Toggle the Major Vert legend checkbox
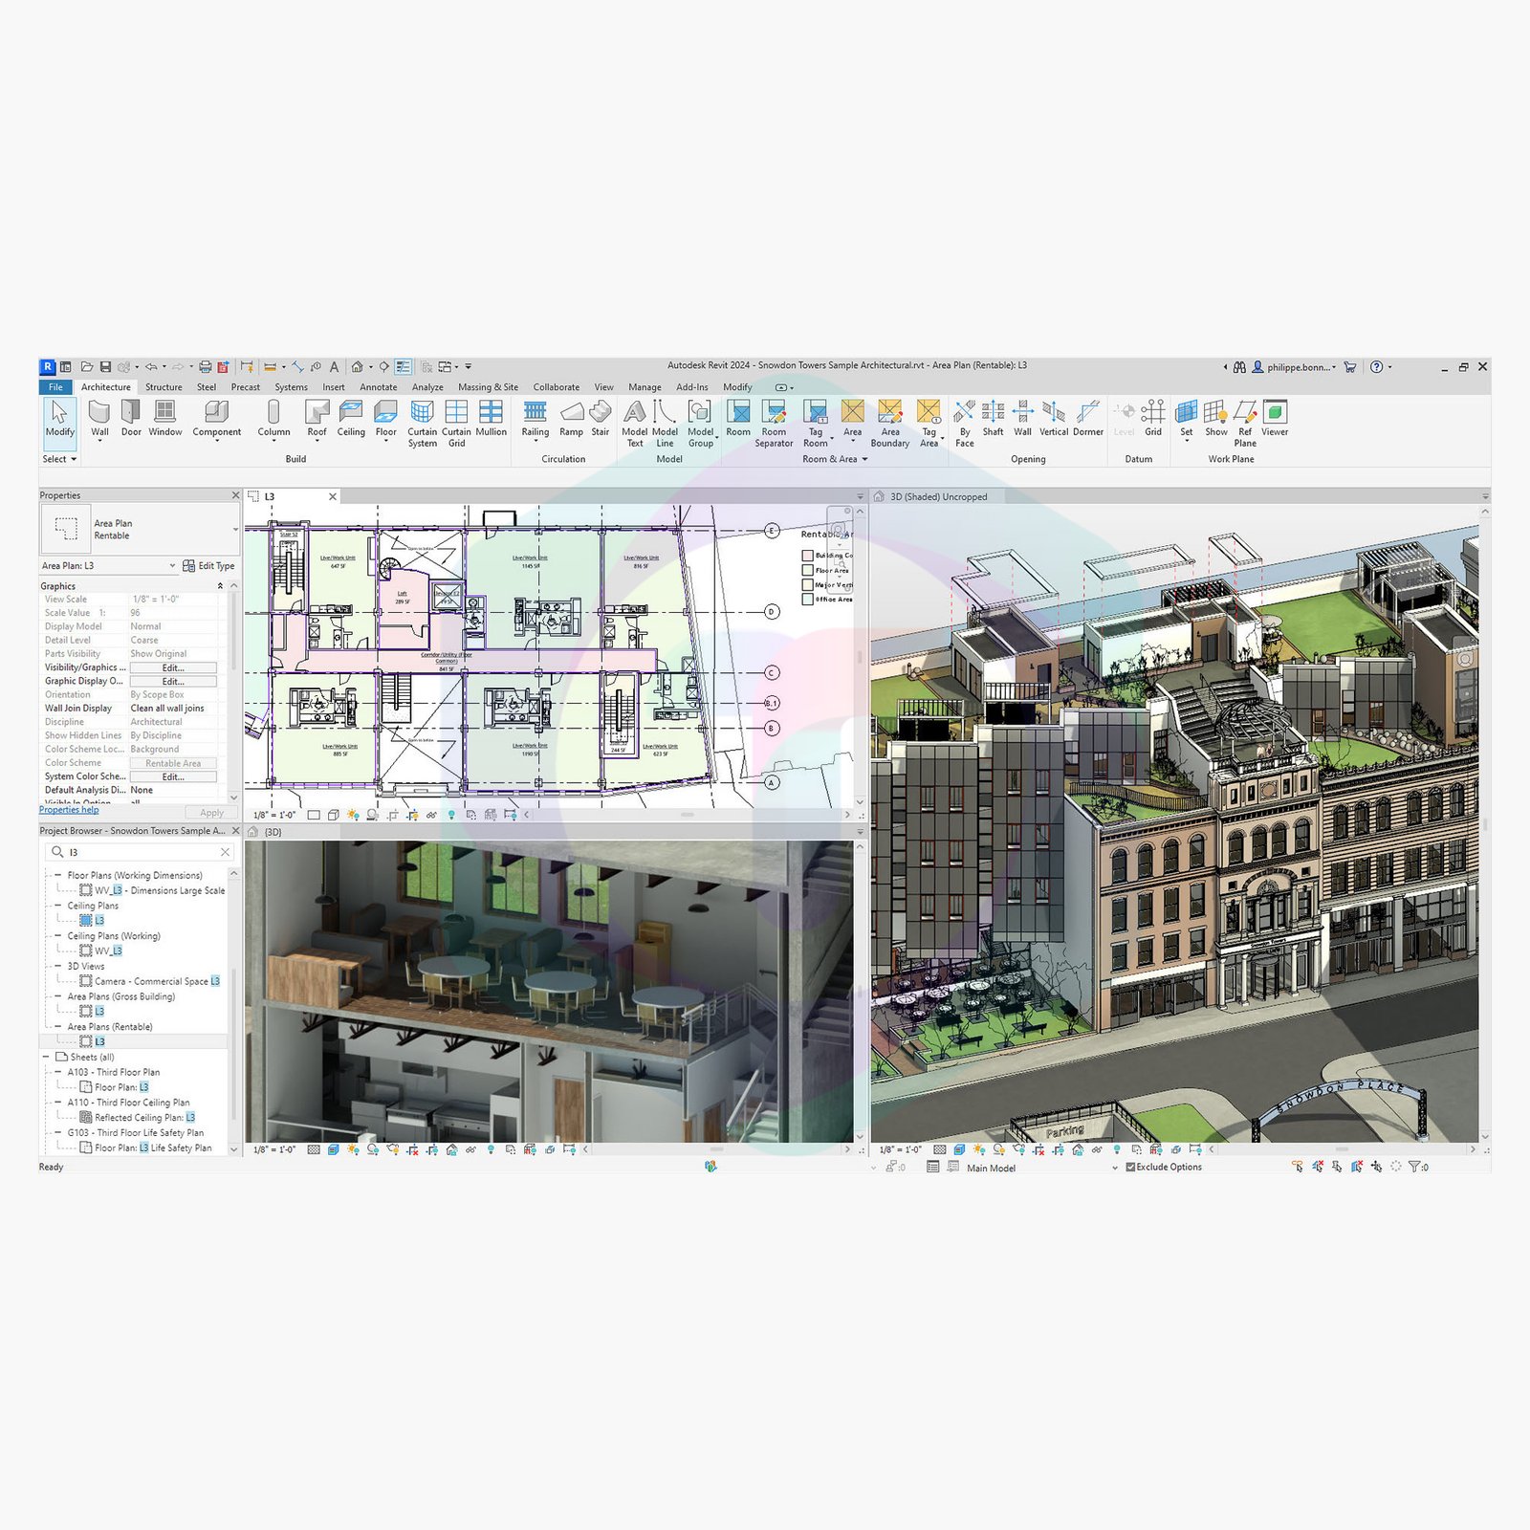Viewport: 1530px width, 1530px height. pos(807,585)
